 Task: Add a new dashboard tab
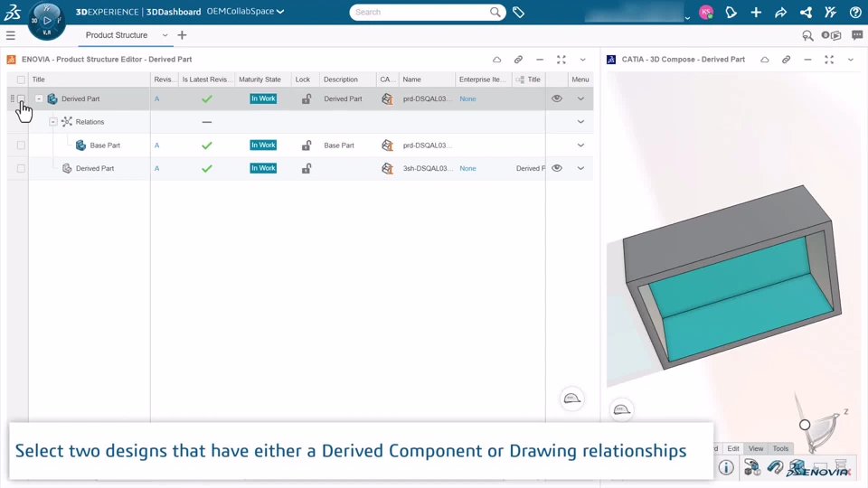click(182, 35)
